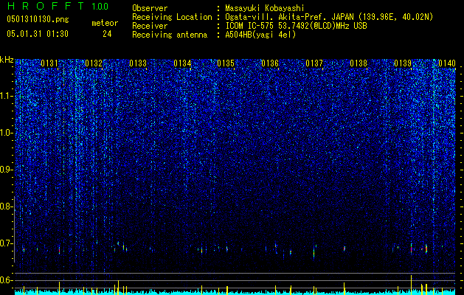The height and width of the screenshot is (295, 464).
Task: Click the 0.8 frequency axis label
Action: pos(7,206)
